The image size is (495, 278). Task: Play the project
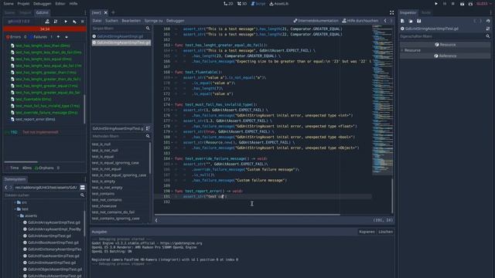point(436,4)
